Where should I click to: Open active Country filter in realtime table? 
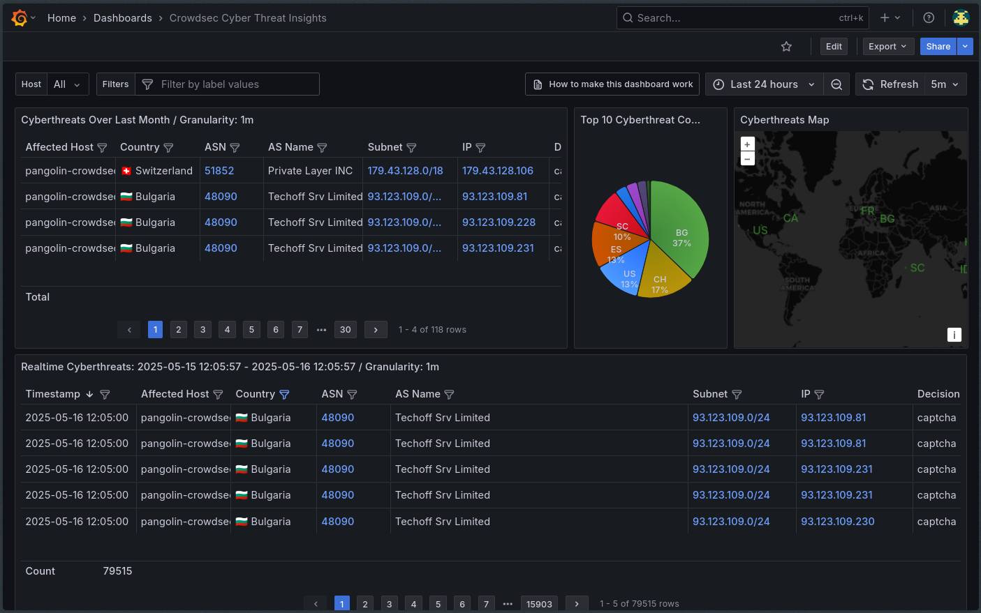tap(284, 395)
